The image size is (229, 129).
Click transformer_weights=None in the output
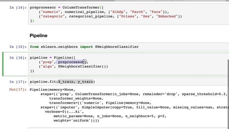point(75,98)
